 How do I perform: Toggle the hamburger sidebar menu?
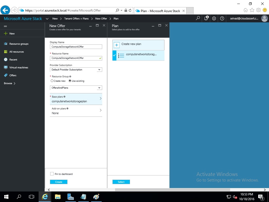[x=6, y=26]
